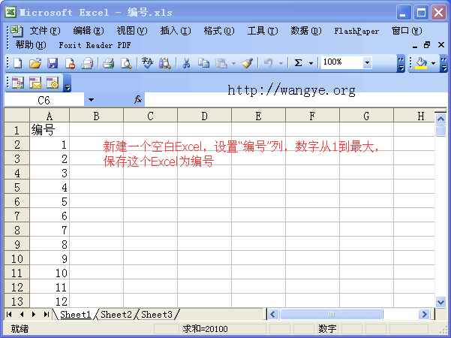Open the AutoSum functions dropdown
The image size is (451, 338).
tap(311, 63)
